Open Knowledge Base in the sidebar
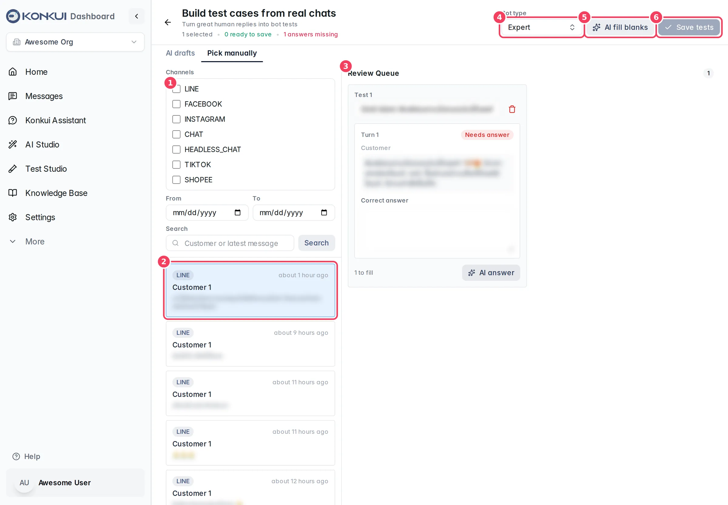Screen dimensions: 728x505 pyautogui.click(x=56, y=193)
